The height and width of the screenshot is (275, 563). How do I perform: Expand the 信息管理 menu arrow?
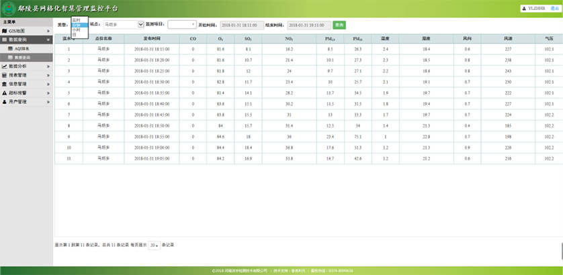coord(48,84)
